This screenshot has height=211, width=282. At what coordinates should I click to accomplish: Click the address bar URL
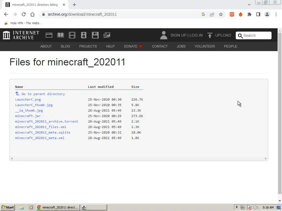click(82, 14)
